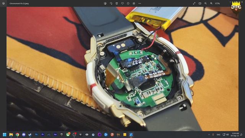This screenshot has width=245, height=138.
Task: Click the 177% zoom level
Action: click(x=217, y=3)
